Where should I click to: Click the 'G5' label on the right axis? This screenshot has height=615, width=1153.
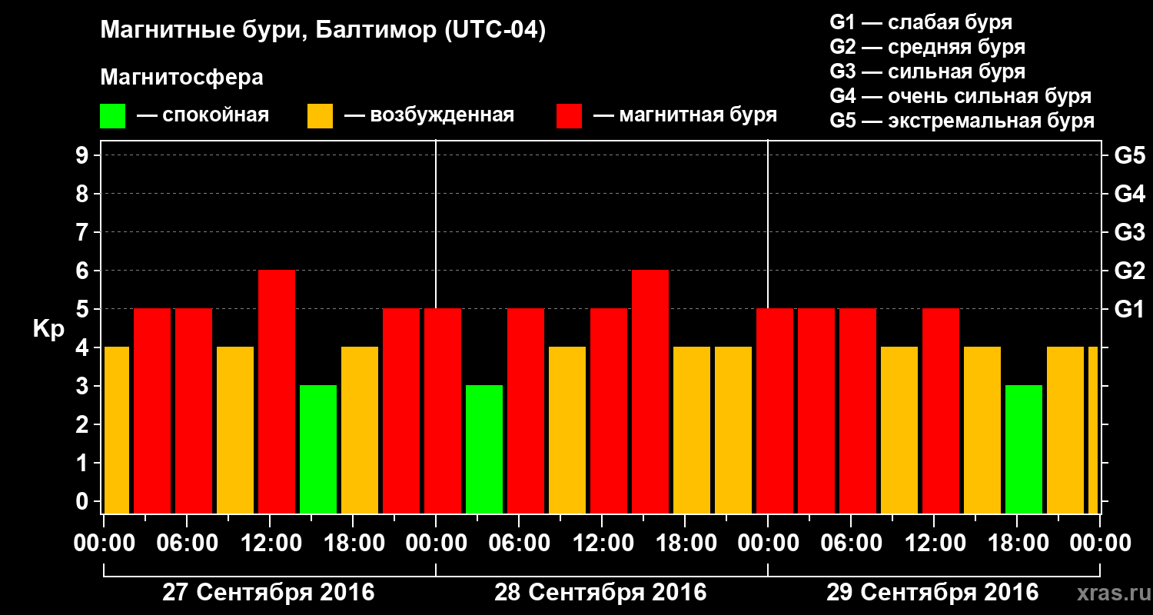tap(1129, 155)
